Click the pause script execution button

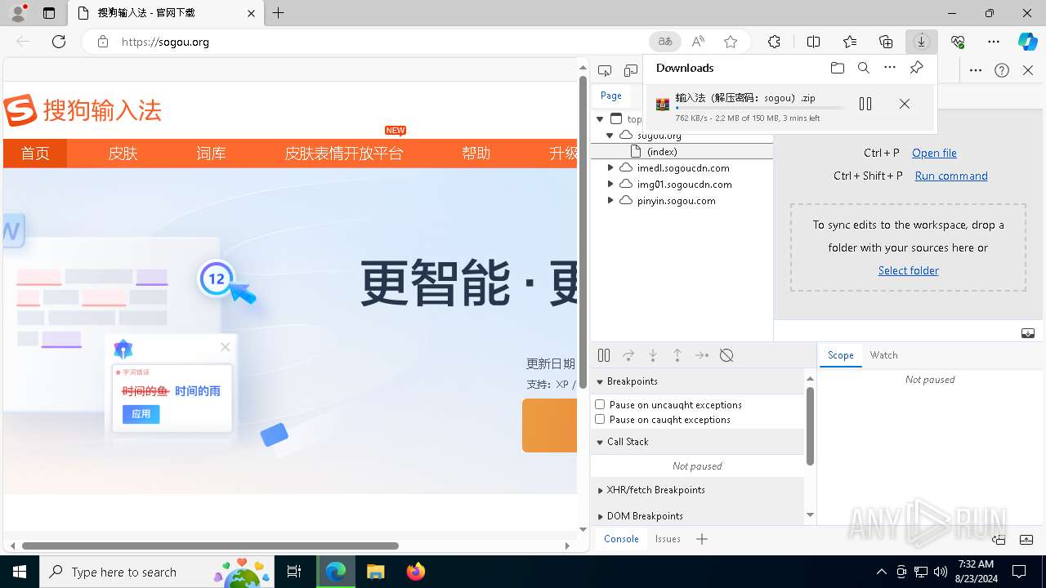(604, 355)
